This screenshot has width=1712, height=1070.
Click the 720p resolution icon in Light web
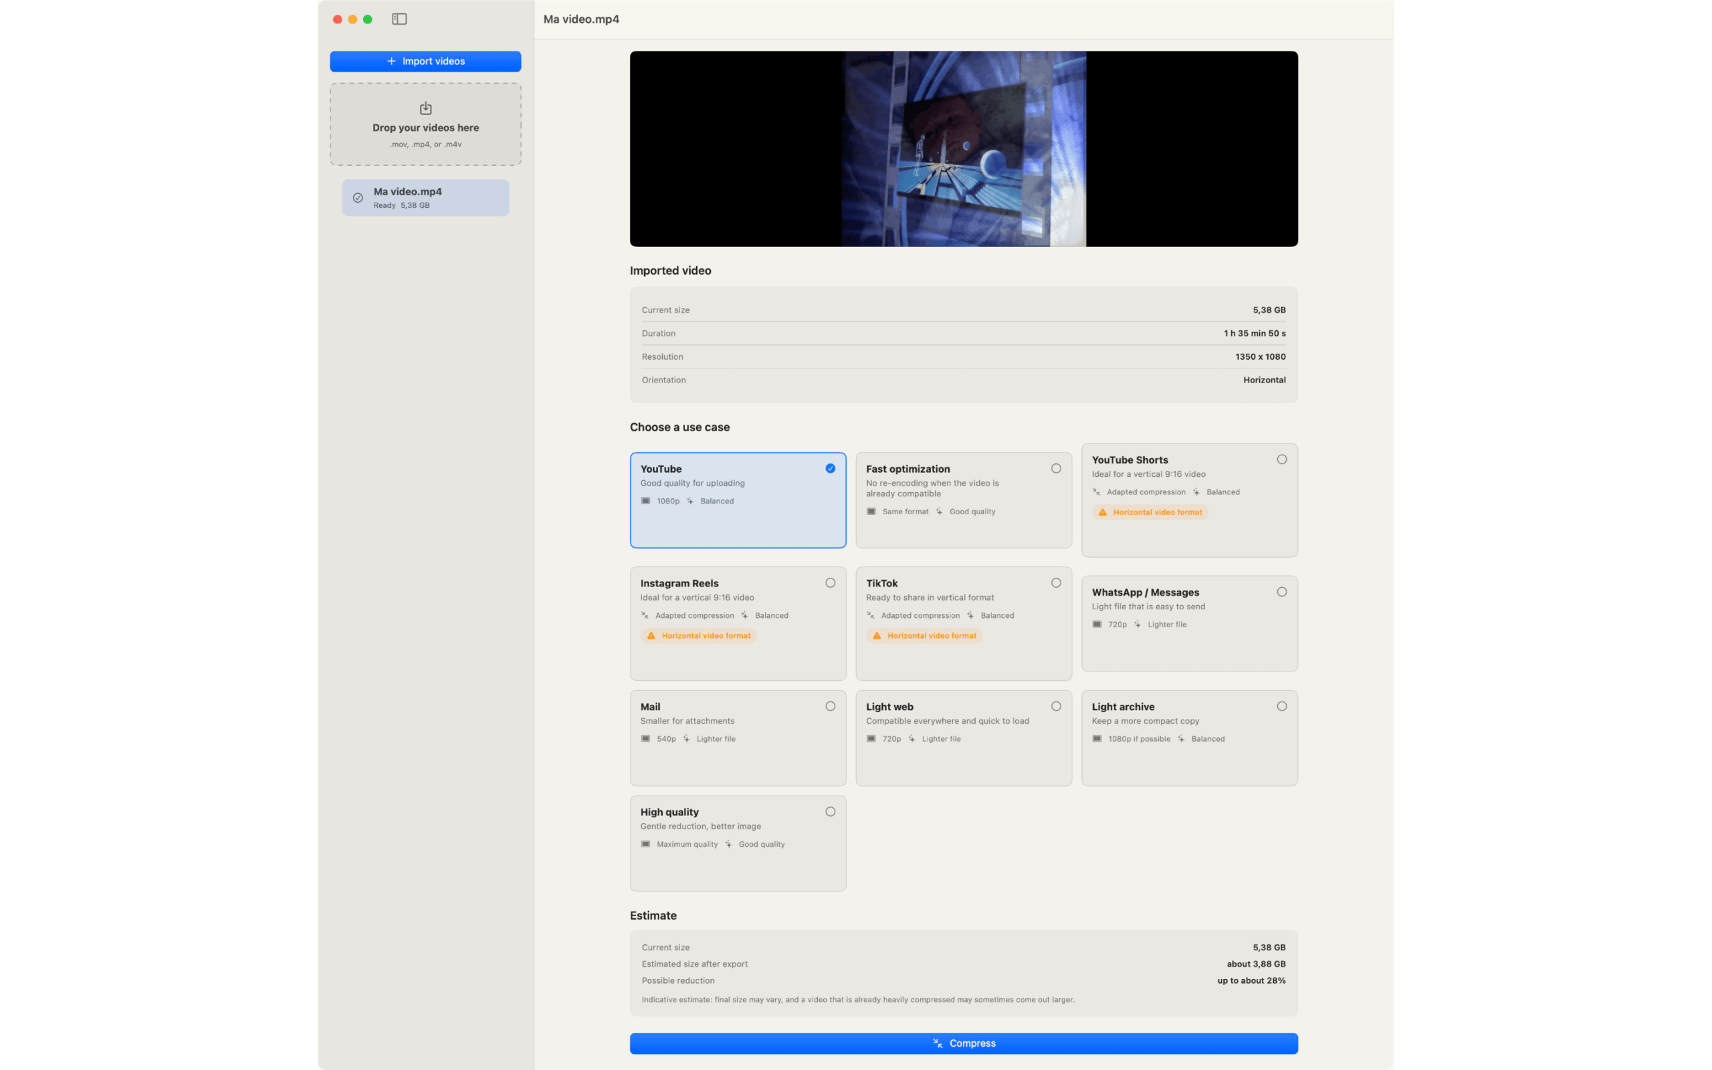pos(871,739)
